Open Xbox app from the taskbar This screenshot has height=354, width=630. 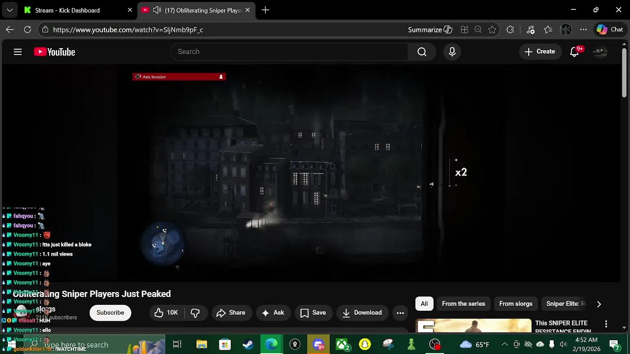pos(342,345)
